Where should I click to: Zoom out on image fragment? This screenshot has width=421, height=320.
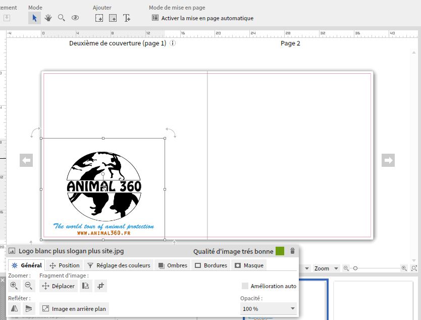click(29, 286)
